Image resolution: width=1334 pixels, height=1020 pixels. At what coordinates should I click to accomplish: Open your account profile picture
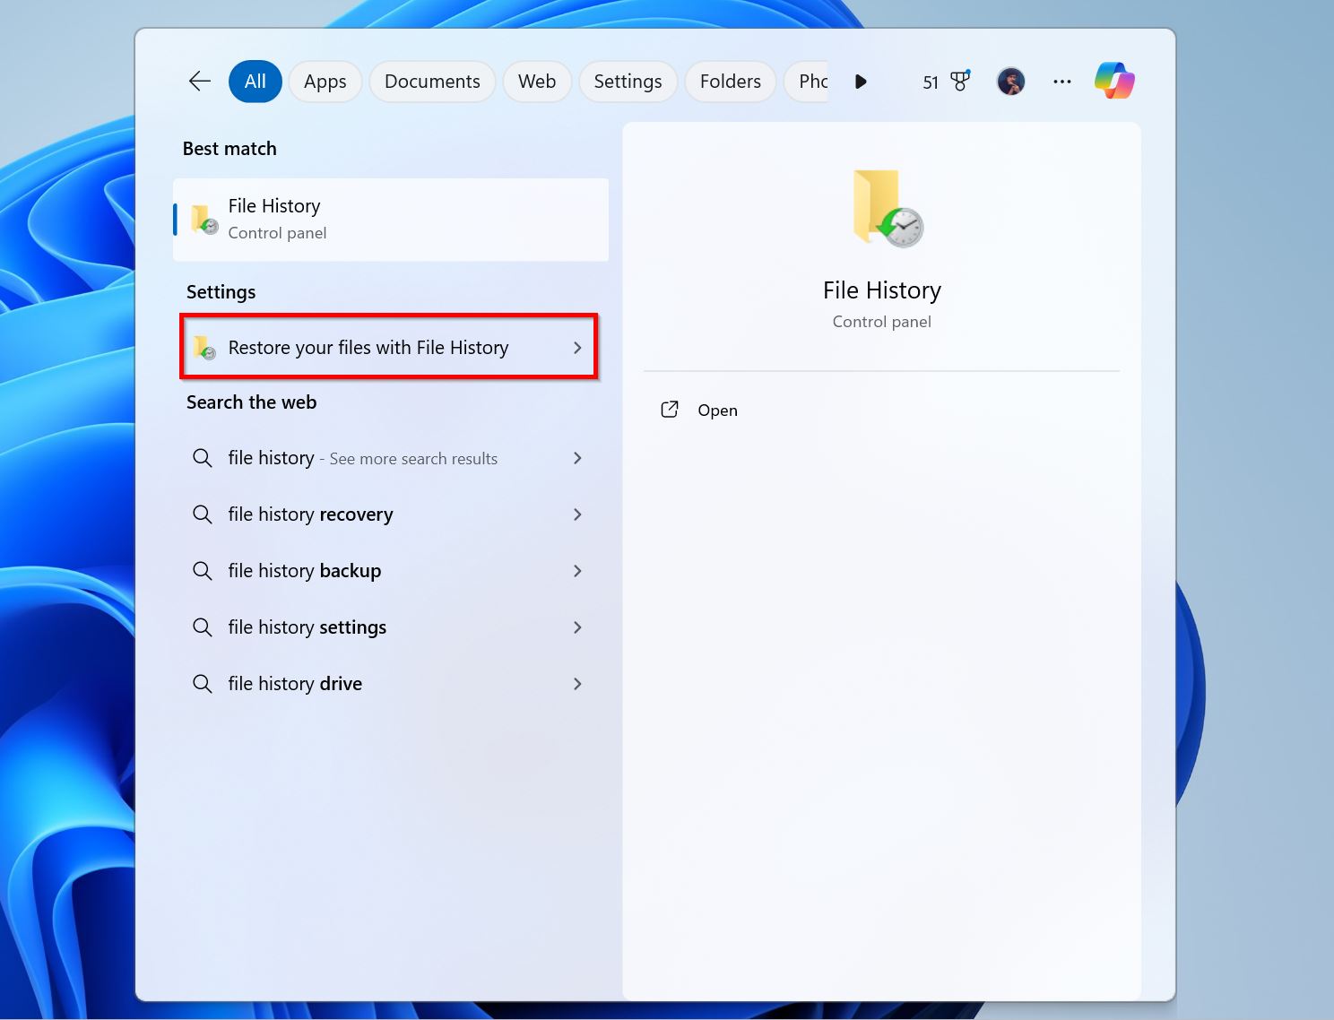pos(1010,81)
